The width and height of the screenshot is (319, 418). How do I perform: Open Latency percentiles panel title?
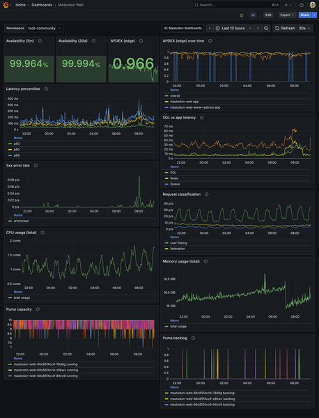[x=23, y=88]
